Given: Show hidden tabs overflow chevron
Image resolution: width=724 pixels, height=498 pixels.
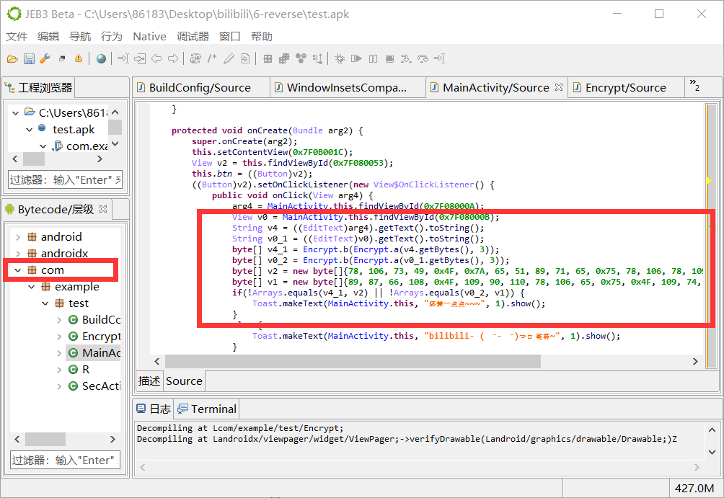Looking at the screenshot, I should [x=694, y=85].
